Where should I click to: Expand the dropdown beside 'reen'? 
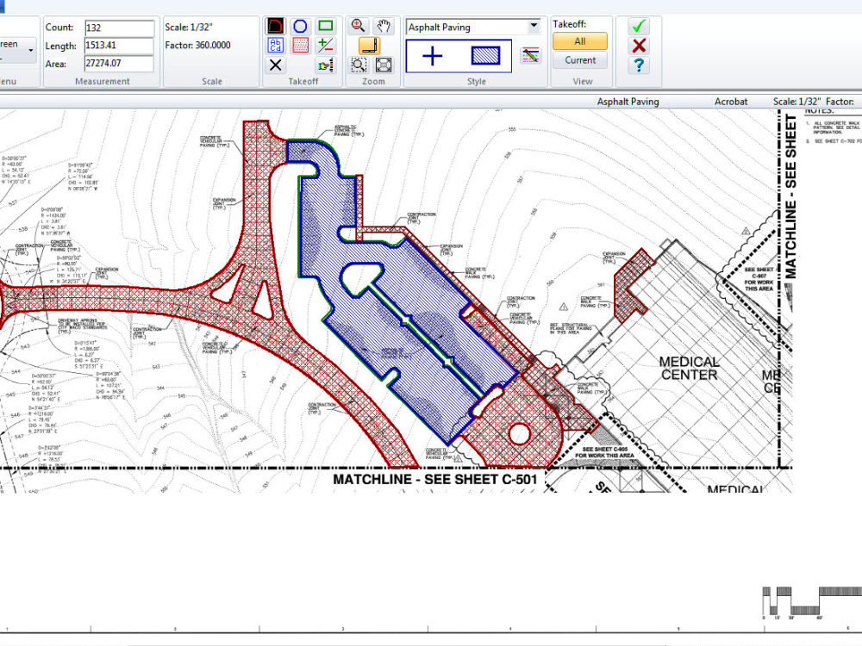tap(31, 50)
